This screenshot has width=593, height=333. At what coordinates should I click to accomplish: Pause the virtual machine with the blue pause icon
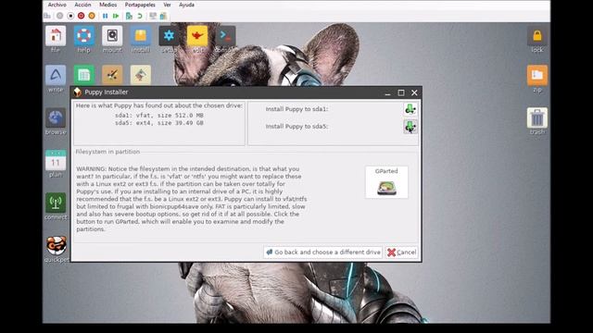[105, 16]
